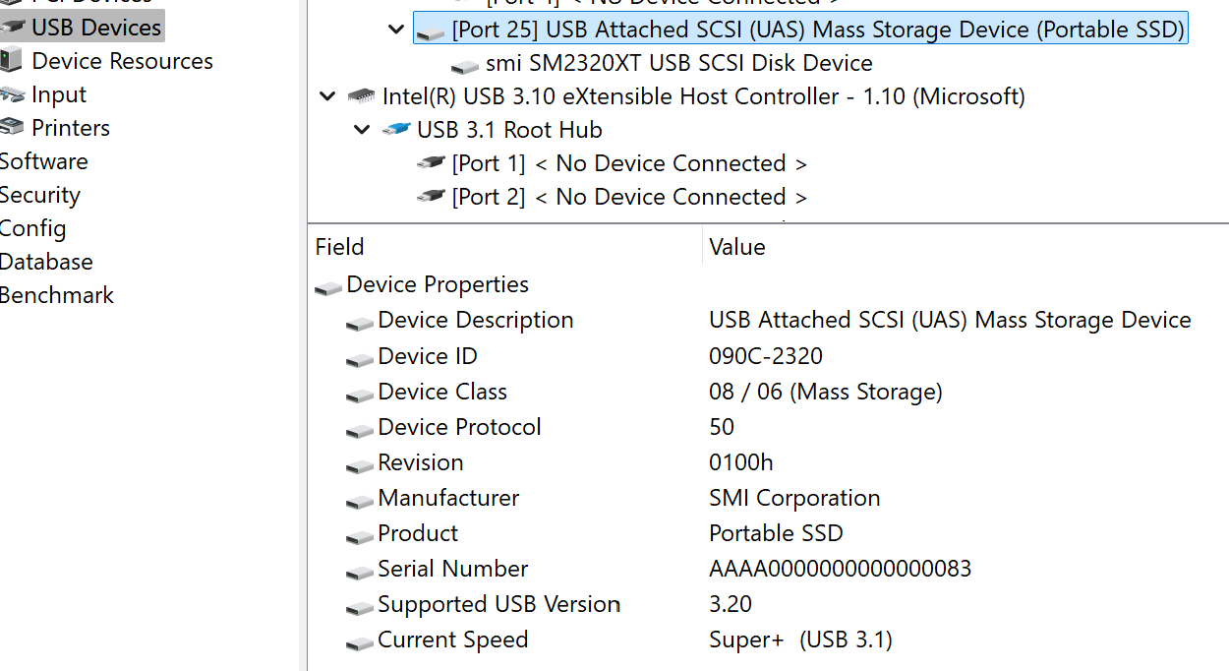
Task: Click the Printers category icon
Action: pos(13,128)
